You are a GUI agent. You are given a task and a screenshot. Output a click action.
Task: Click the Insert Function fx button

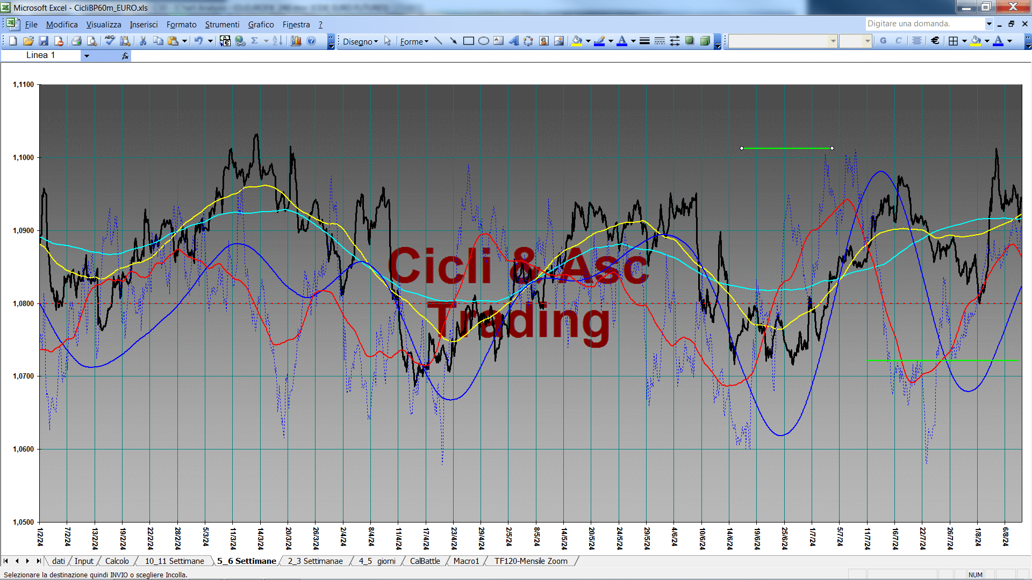tap(125, 55)
